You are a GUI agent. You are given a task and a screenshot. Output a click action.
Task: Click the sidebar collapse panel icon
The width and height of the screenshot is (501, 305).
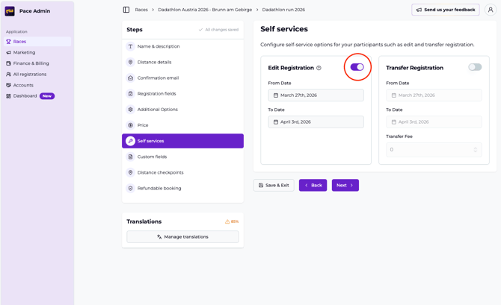click(x=126, y=10)
